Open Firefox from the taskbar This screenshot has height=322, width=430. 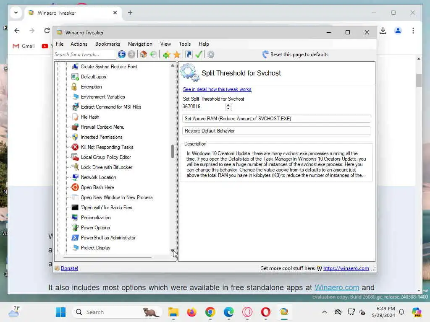pyautogui.click(x=191, y=312)
